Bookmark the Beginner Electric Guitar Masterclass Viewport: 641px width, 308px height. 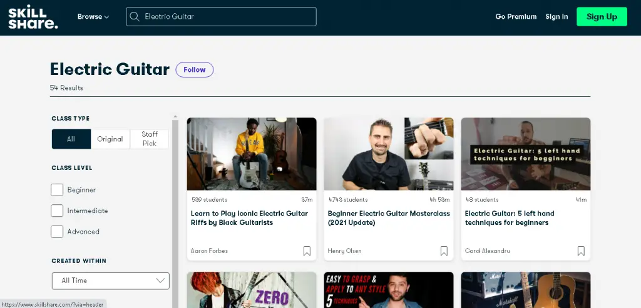coord(444,251)
